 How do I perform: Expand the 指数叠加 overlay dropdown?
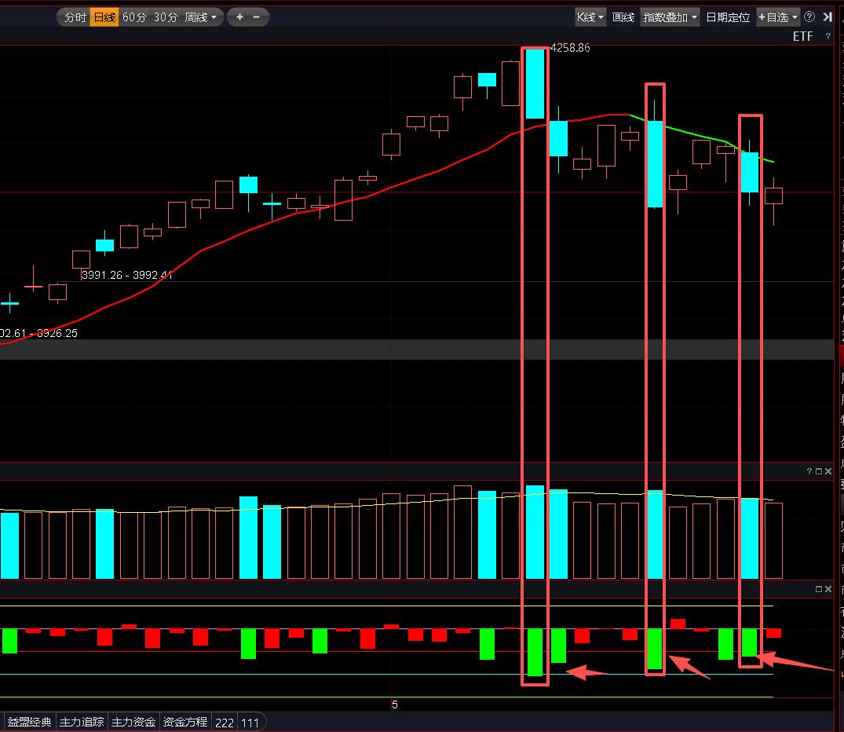click(x=670, y=17)
